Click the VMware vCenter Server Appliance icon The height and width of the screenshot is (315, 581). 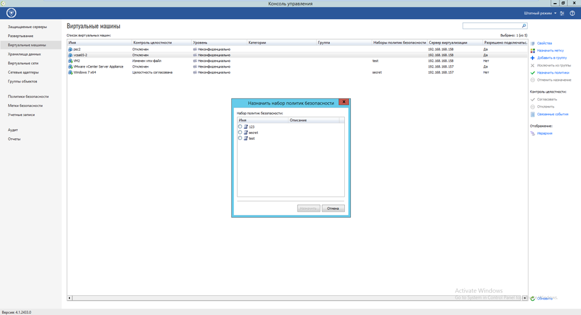coord(71,67)
